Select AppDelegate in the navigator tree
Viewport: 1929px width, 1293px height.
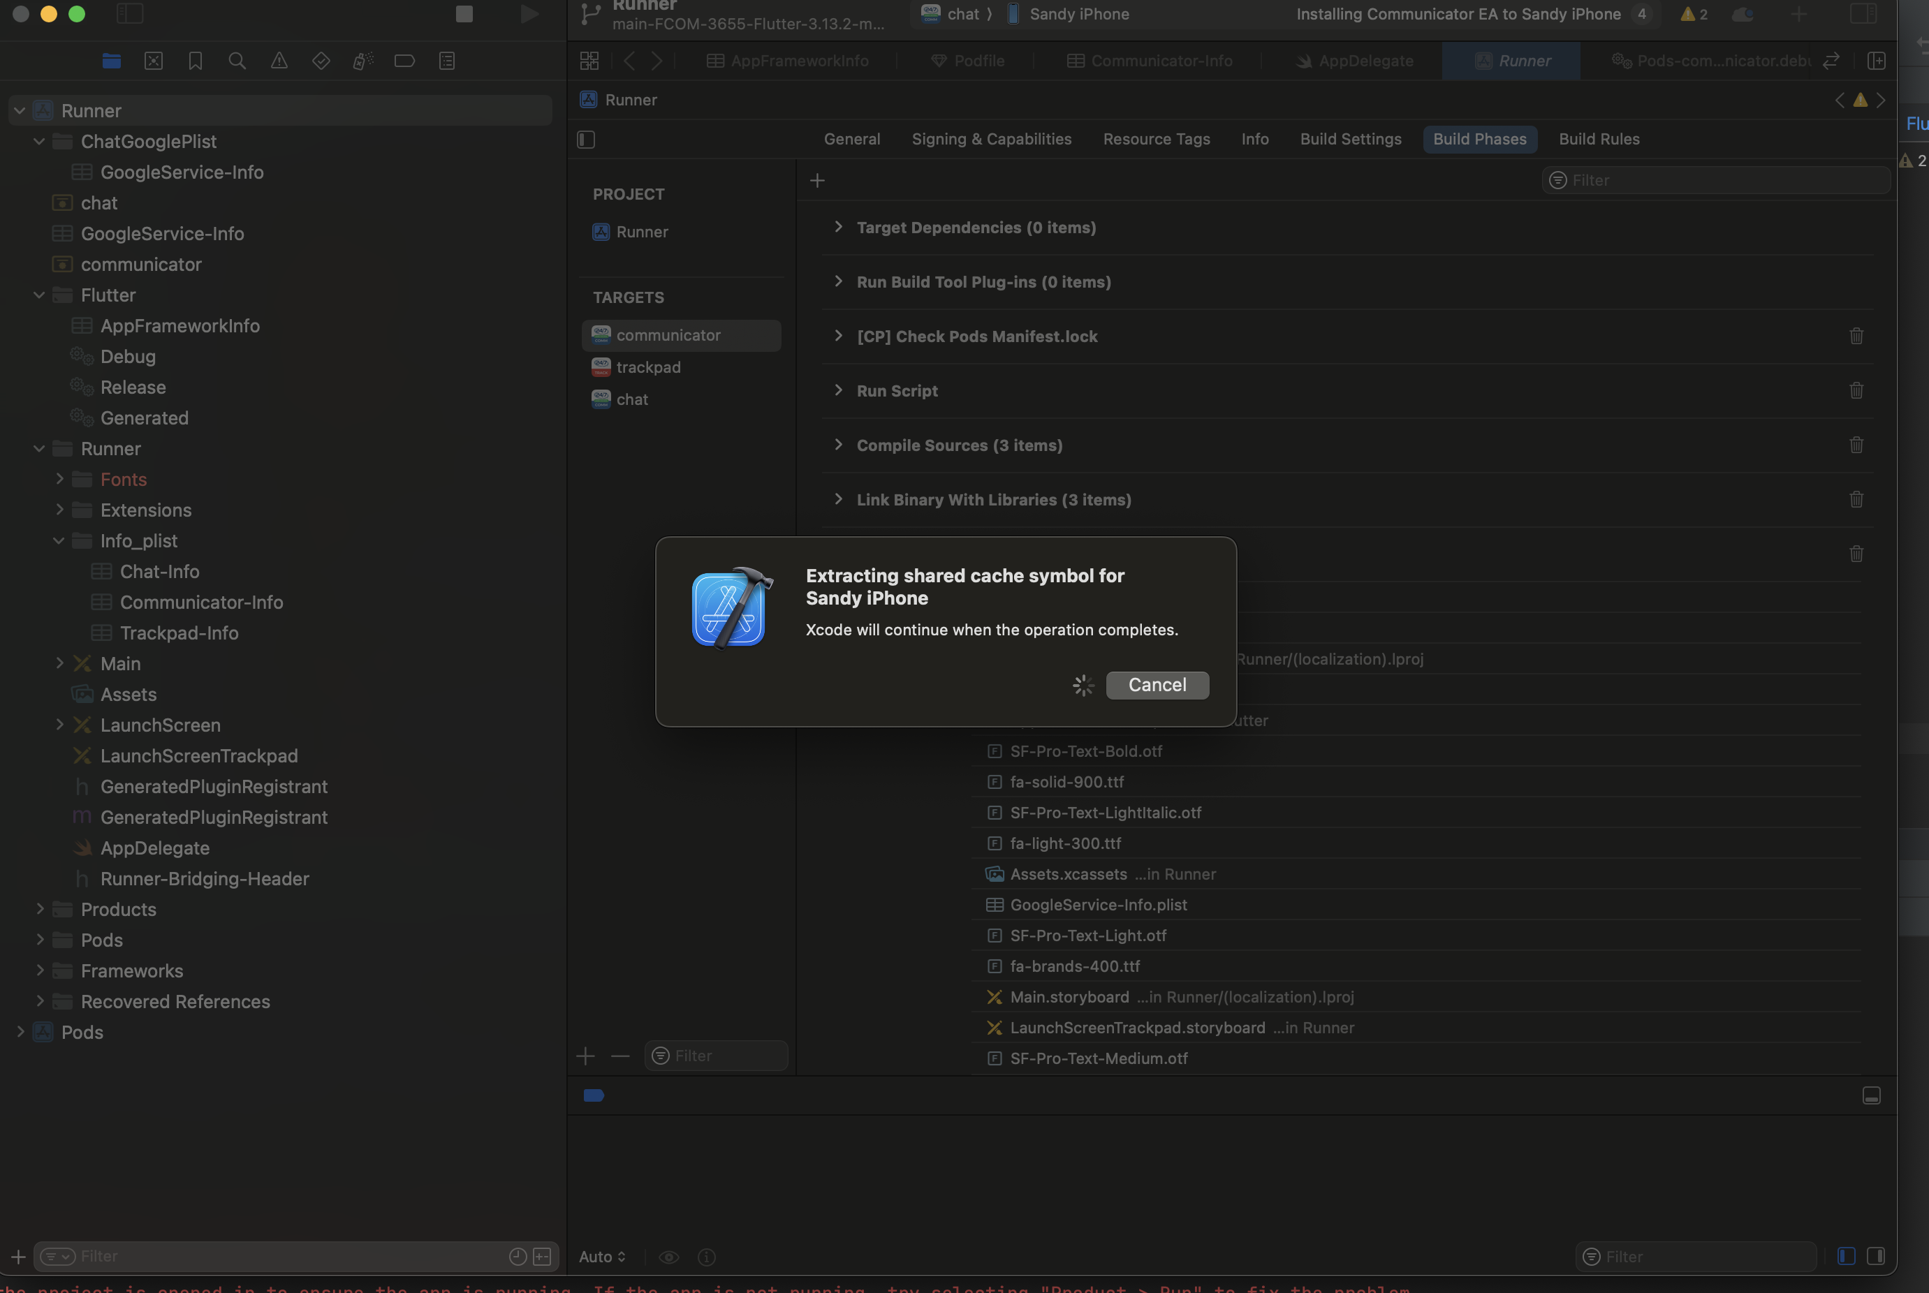[155, 848]
